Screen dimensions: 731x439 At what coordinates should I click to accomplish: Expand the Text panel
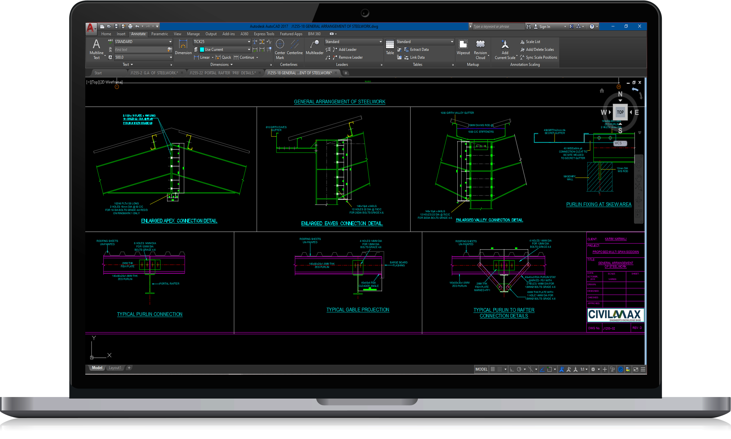pos(128,64)
